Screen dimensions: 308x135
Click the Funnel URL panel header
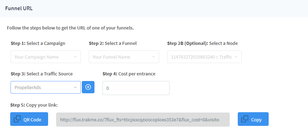(x=154, y=8)
